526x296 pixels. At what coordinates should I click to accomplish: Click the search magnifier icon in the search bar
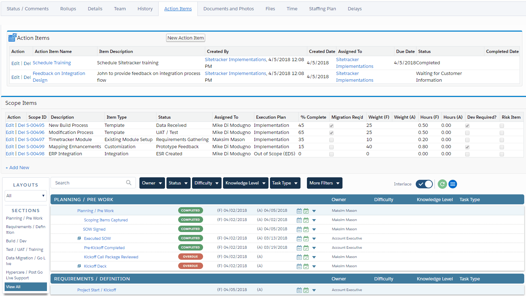[x=129, y=183]
